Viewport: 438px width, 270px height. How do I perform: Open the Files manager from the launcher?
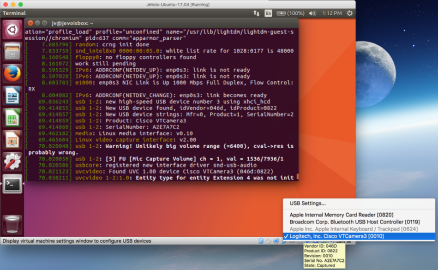[x=12, y=51]
